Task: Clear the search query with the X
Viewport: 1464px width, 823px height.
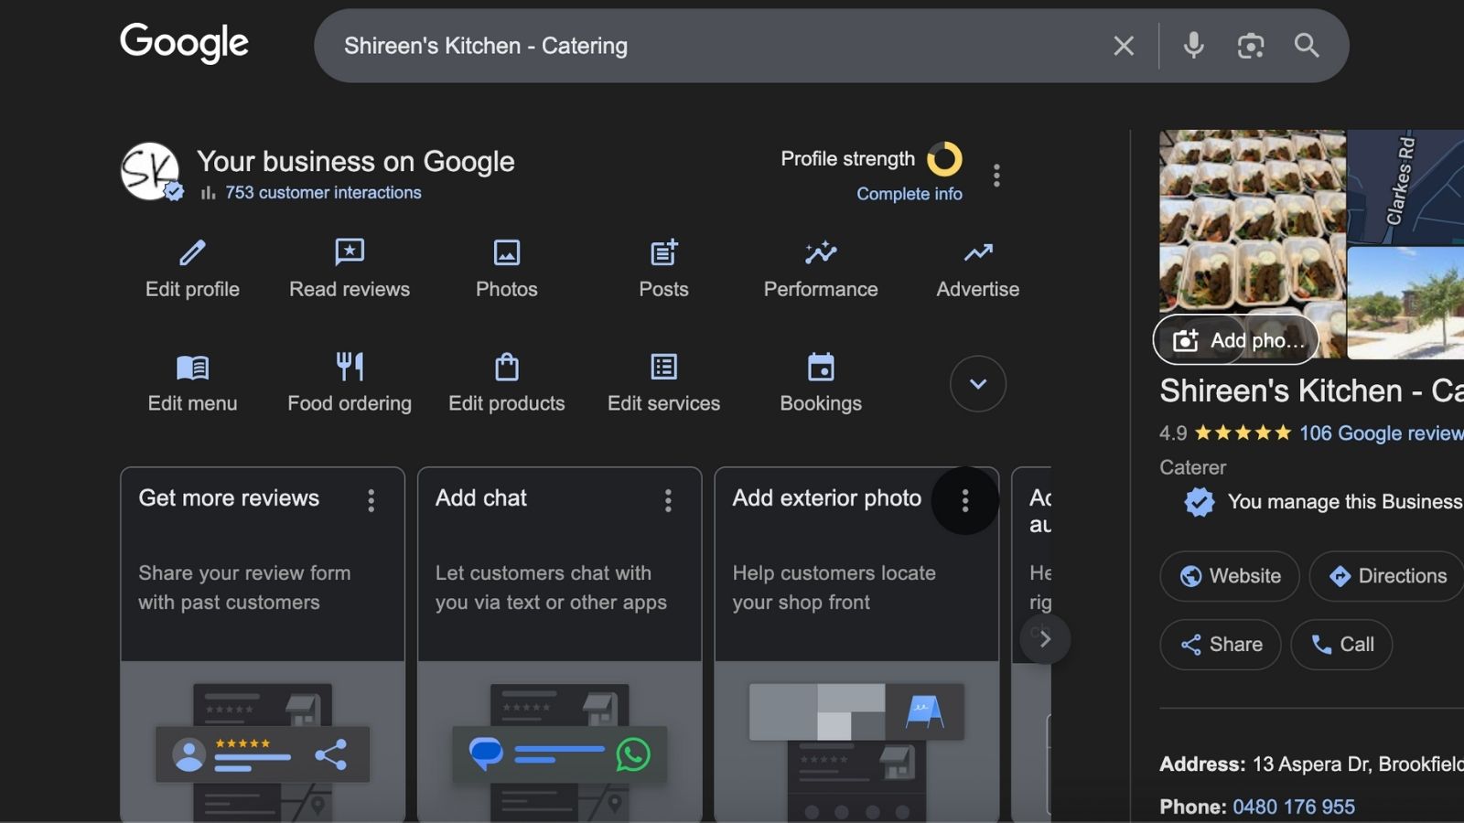Action: pos(1123,46)
